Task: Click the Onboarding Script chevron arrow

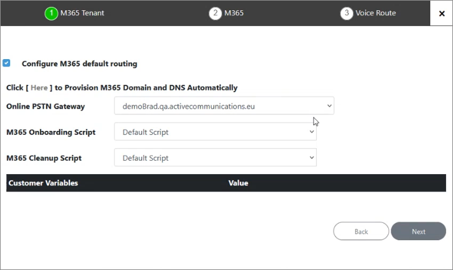Action: click(x=312, y=132)
